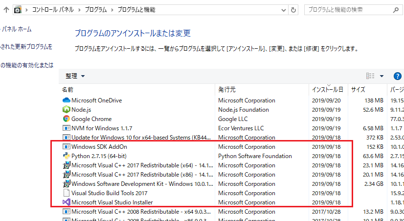Screen dimensions: 404x221
Task: Click the Windows Software Development Kit icon
Action: pos(67,184)
